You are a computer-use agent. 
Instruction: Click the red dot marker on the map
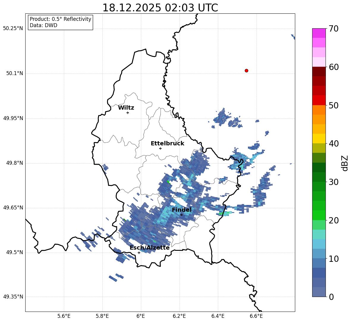pyautogui.click(x=246, y=71)
